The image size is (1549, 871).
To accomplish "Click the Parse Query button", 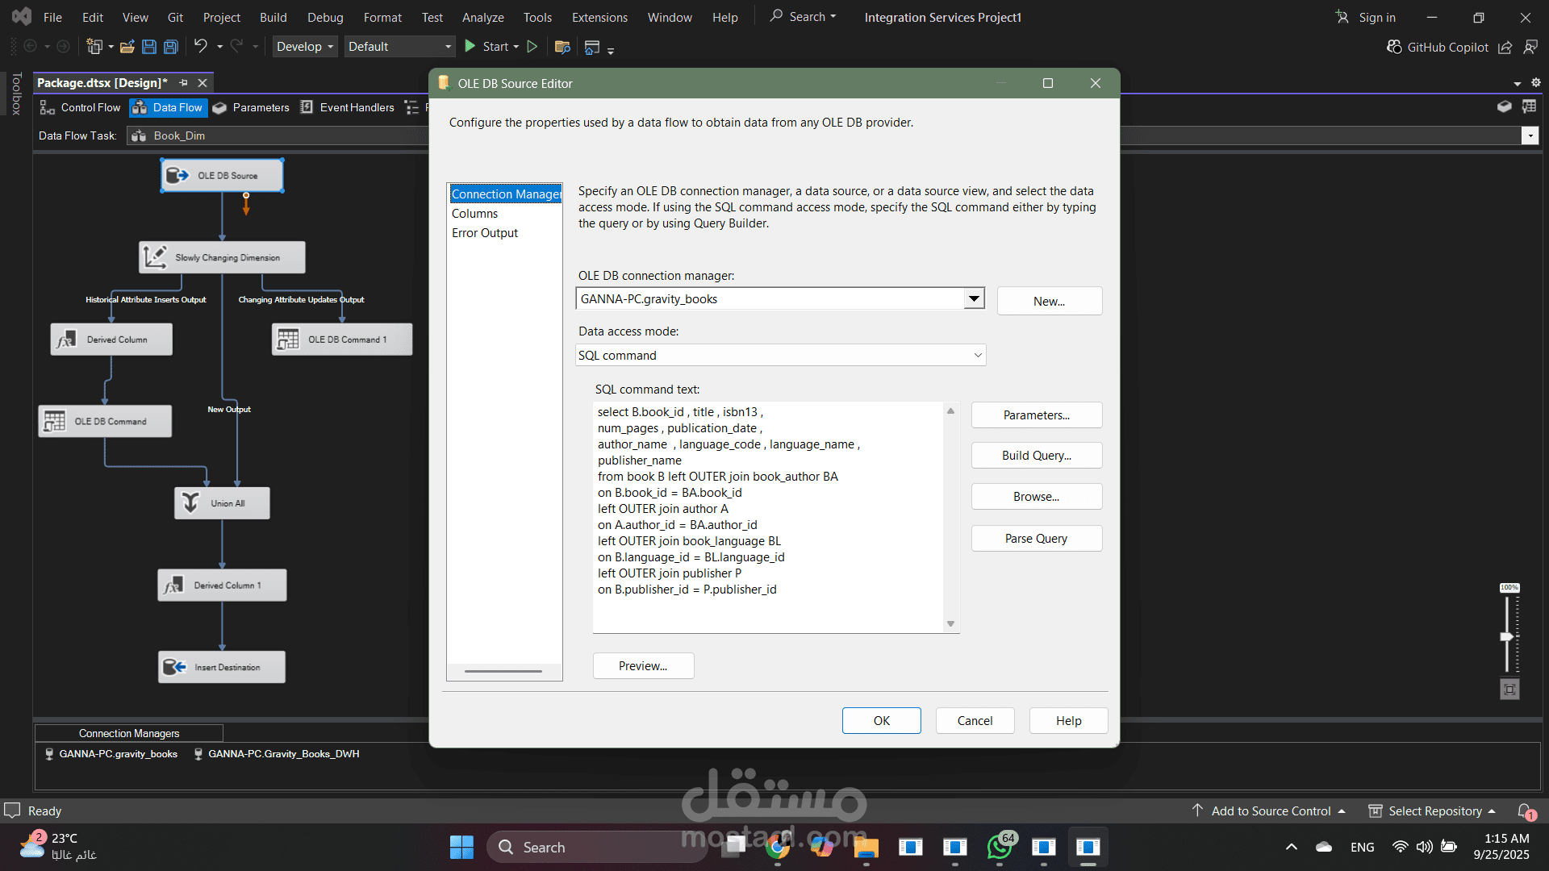I will click(1036, 539).
